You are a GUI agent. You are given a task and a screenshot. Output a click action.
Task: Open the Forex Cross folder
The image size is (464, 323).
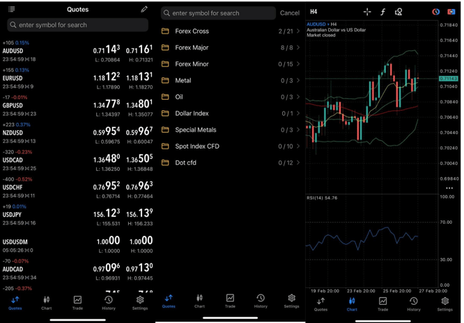point(231,31)
